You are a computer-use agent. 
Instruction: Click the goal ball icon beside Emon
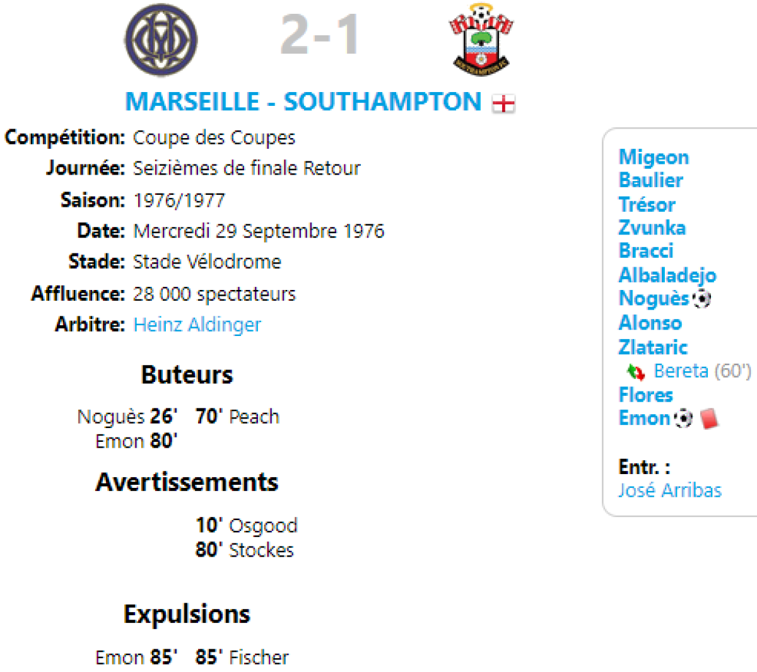(683, 418)
